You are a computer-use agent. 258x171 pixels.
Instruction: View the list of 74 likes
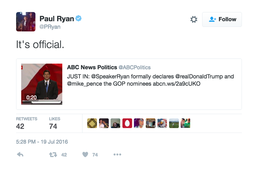pos(55,123)
